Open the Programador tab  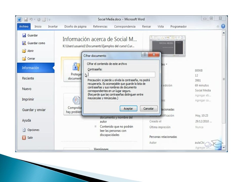point(178,27)
